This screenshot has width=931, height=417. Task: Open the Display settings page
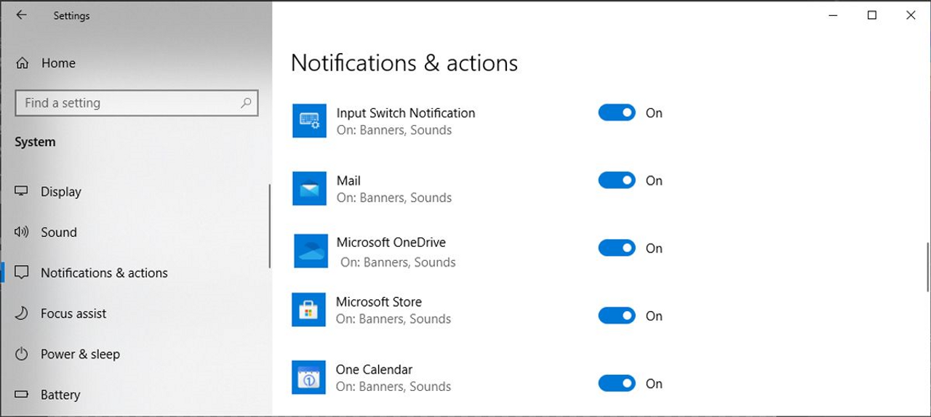61,192
